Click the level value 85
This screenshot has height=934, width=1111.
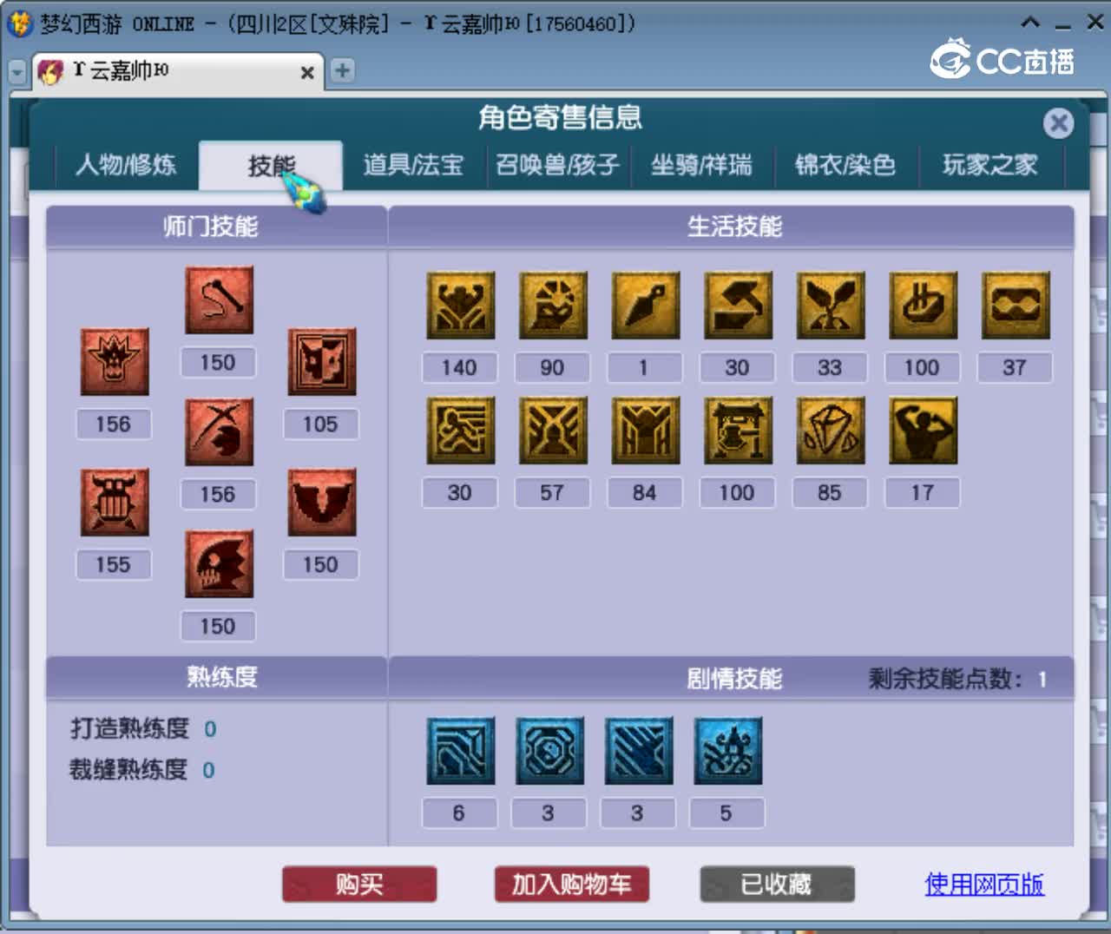click(x=829, y=493)
